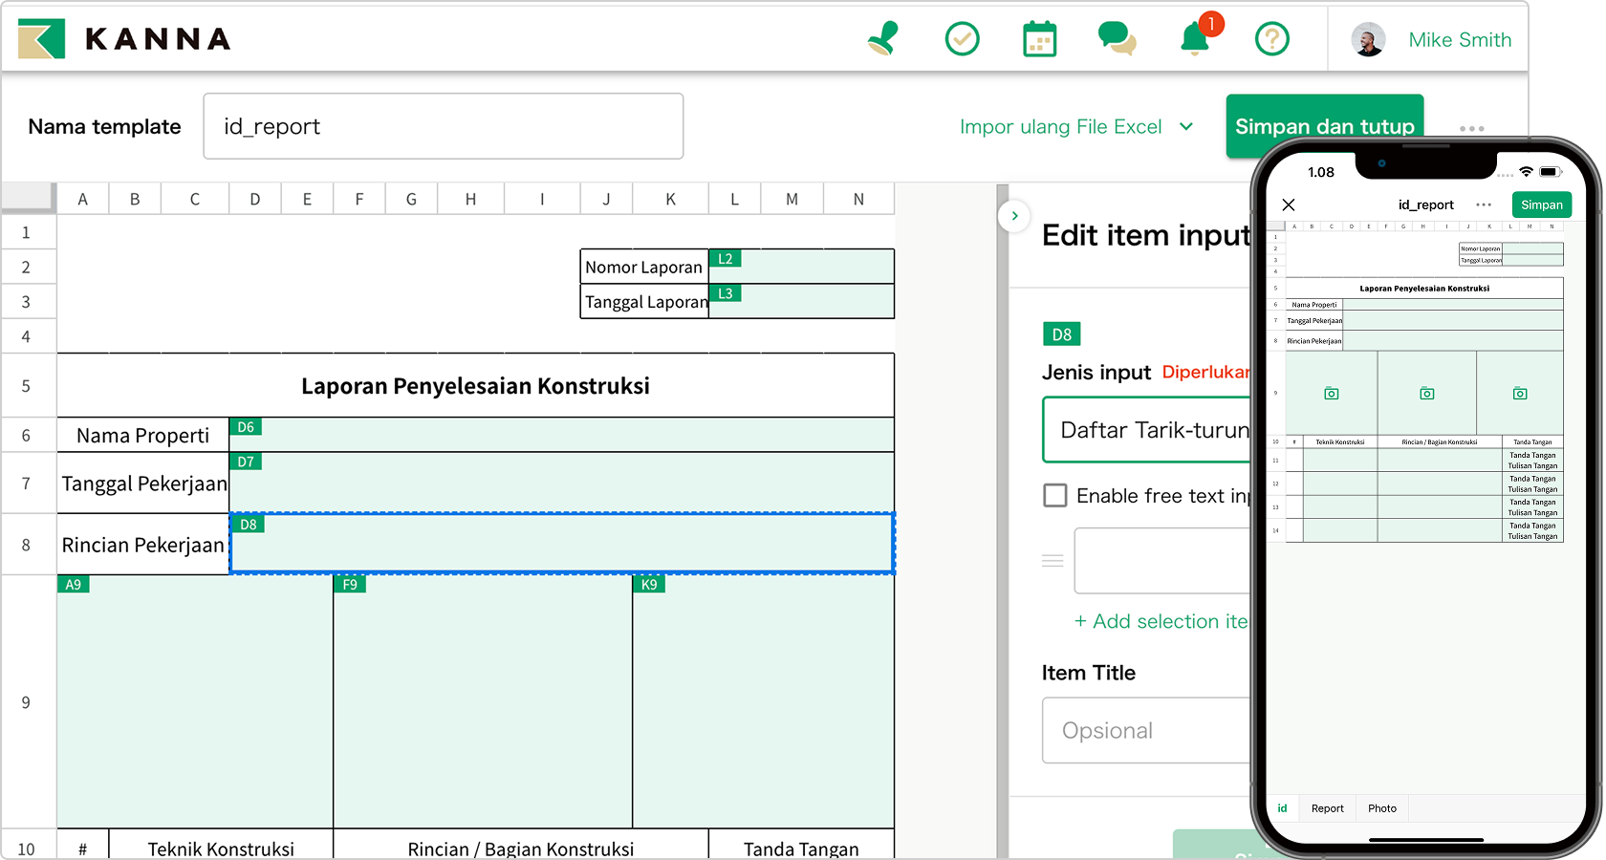The width and height of the screenshot is (1606, 860).
Task: Select the D6 Nama Properti input cell
Action: [561, 436]
